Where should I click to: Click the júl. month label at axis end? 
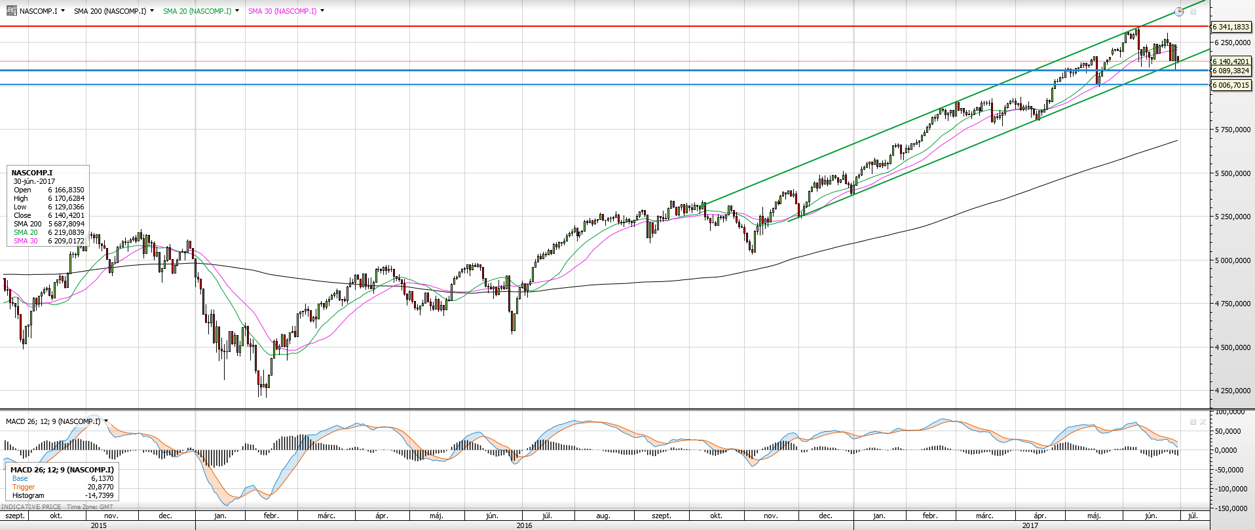tap(1193, 516)
